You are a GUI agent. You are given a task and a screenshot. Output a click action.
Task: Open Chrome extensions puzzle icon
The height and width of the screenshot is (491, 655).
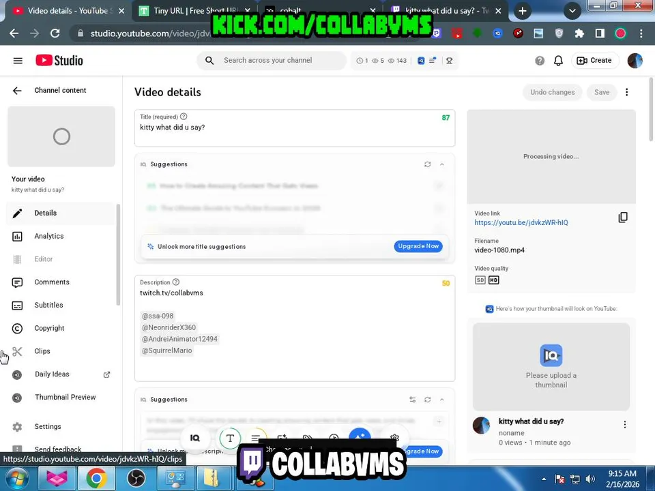[579, 33]
